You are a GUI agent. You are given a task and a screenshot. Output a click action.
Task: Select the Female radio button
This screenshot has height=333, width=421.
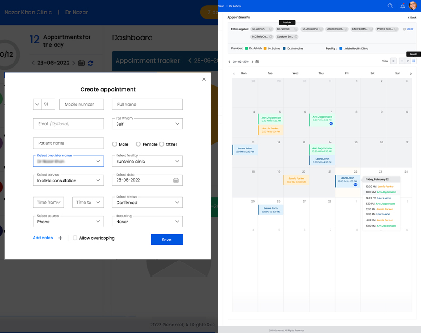138,144
